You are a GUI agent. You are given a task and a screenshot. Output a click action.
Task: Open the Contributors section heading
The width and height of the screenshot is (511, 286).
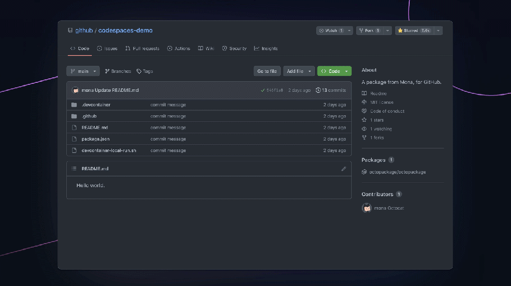(x=377, y=194)
